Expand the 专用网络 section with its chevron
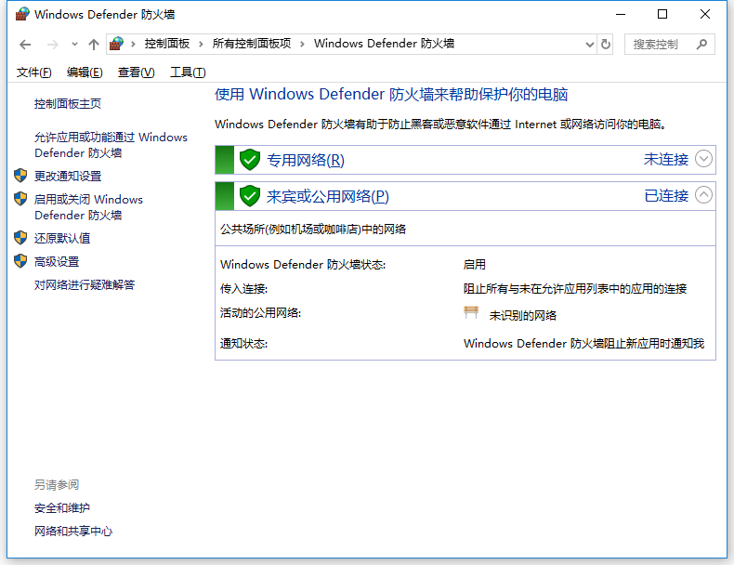The width and height of the screenshot is (734, 565). tap(703, 159)
